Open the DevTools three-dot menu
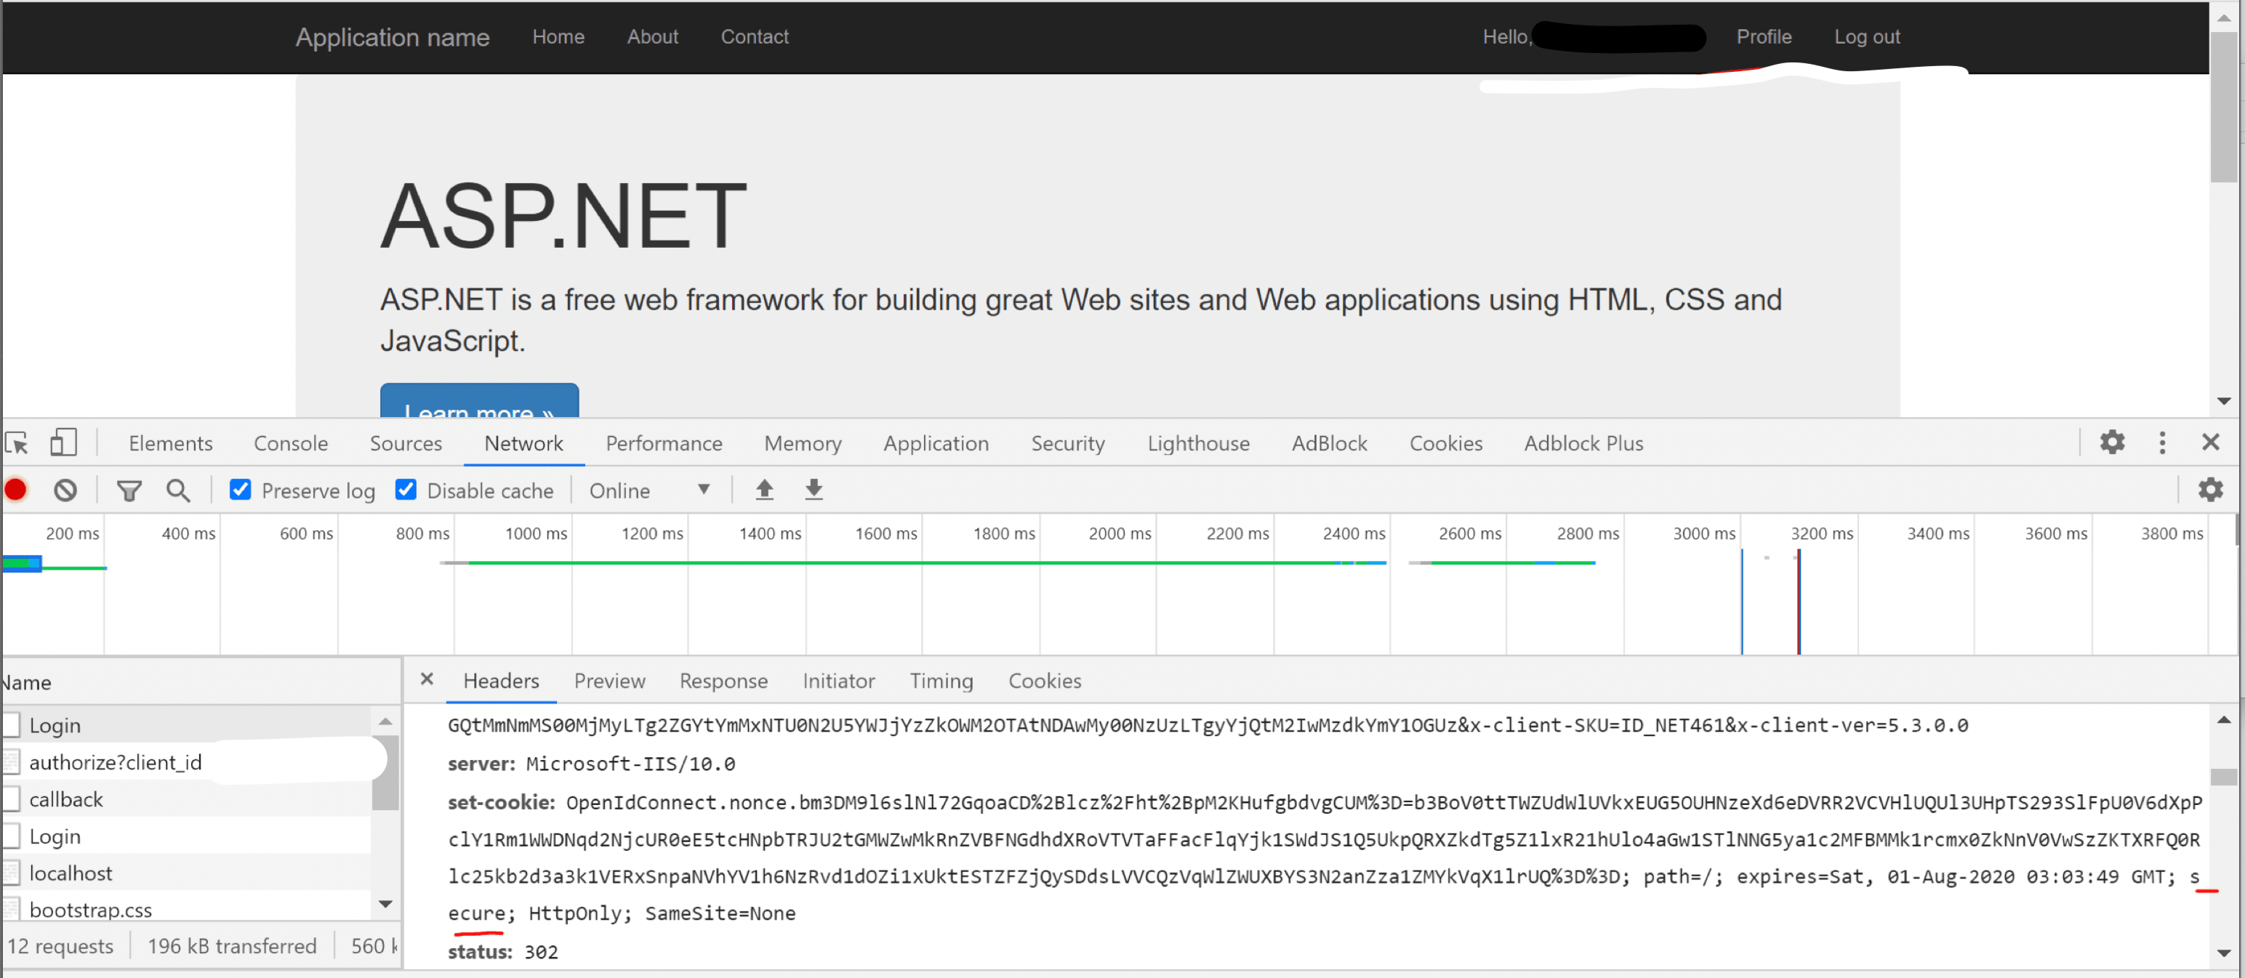 pos(2162,442)
